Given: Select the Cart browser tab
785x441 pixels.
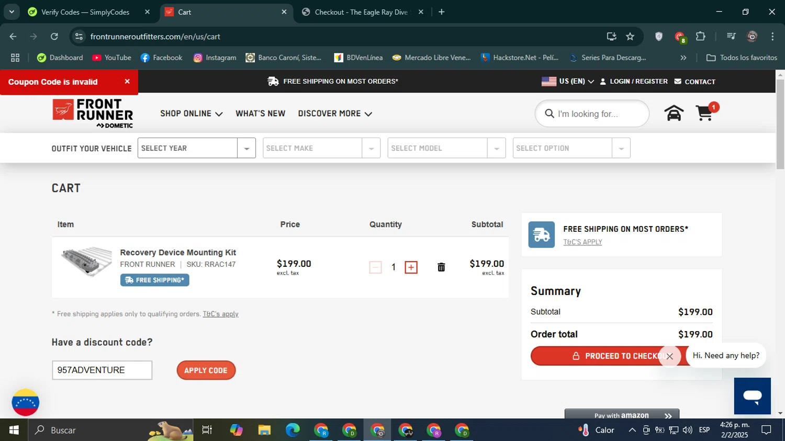Looking at the screenshot, I should pos(226,12).
